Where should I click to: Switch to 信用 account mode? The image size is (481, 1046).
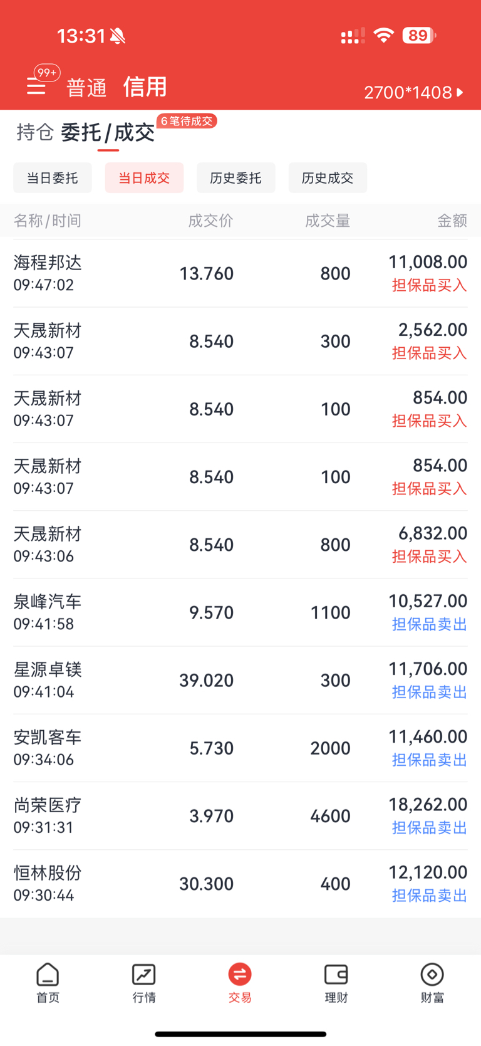(145, 86)
